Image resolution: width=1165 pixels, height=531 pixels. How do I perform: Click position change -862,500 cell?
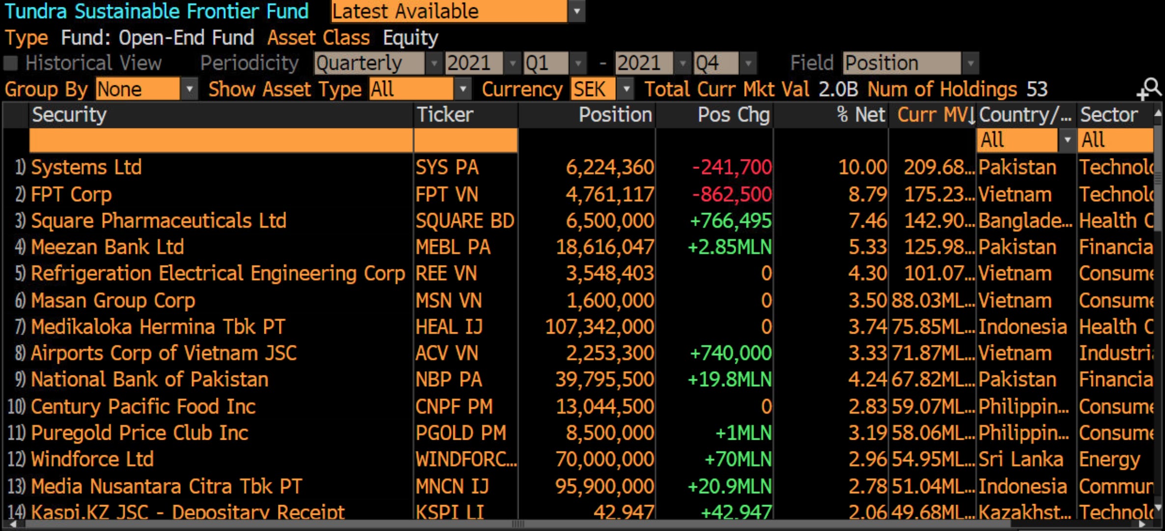(732, 194)
